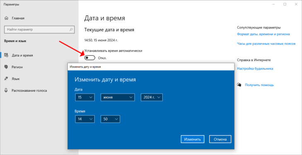Click the help chat icon beside Получить помощь

pyautogui.click(x=240, y=85)
